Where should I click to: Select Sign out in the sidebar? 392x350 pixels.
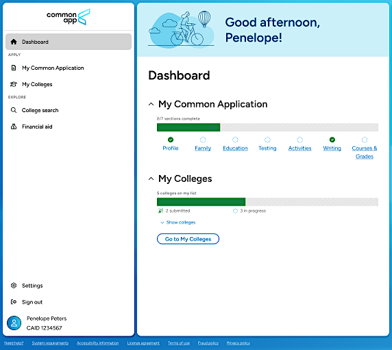pyautogui.click(x=69, y=302)
